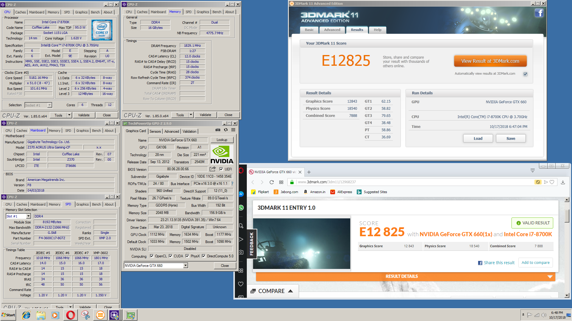
Task: Click Lookup button in GPU-Z
Action: 222,140
